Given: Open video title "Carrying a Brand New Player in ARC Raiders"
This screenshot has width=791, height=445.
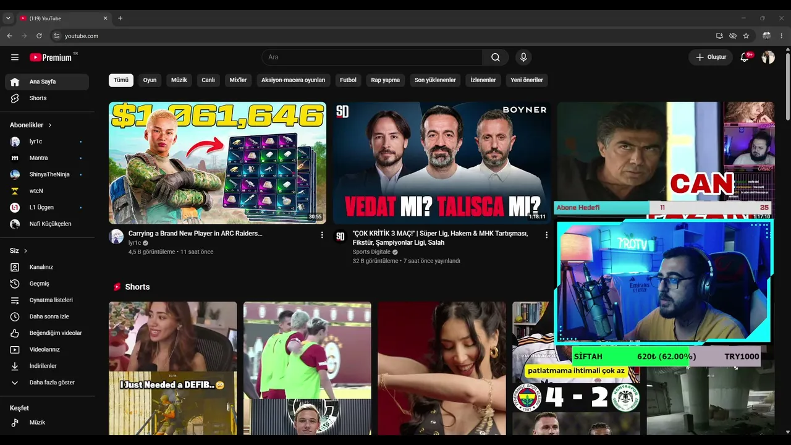Looking at the screenshot, I should (195, 234).
